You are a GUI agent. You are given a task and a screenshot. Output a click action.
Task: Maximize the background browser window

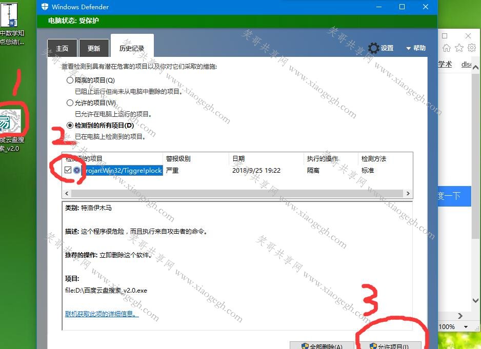pos(445,36)
